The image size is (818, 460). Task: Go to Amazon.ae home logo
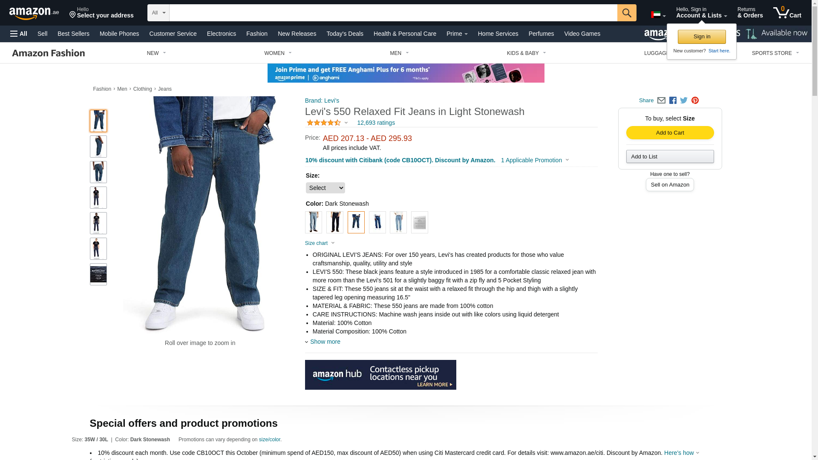click(x=34, y=13)
